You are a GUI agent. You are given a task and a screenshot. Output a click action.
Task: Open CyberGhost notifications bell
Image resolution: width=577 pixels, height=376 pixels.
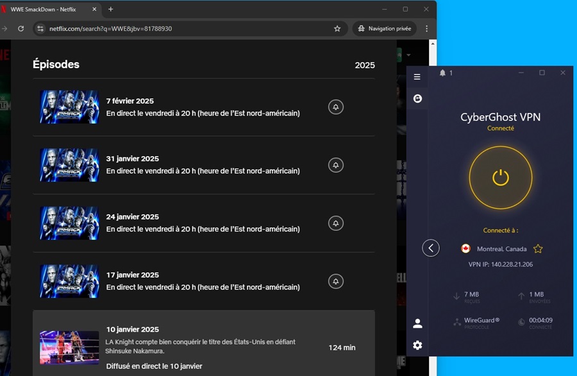442,73
